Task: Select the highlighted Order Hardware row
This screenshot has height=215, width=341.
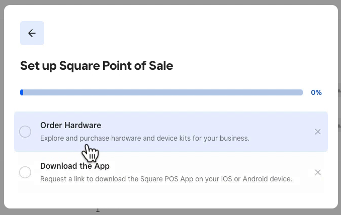Action: 171,132
